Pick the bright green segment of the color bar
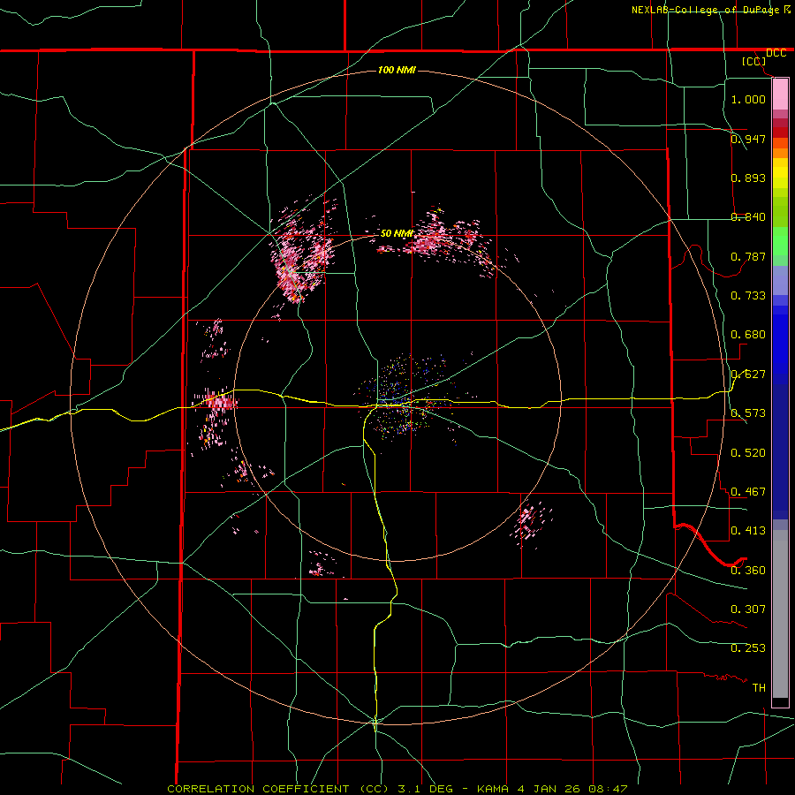 point(780,241)
